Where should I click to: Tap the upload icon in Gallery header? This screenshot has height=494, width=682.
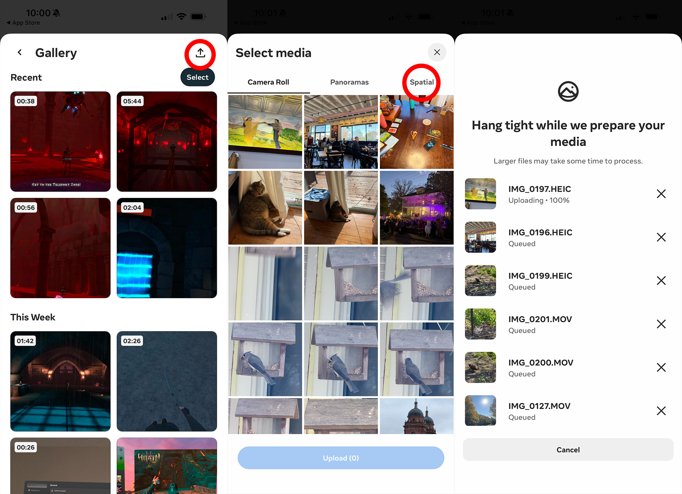click(200, 53)
